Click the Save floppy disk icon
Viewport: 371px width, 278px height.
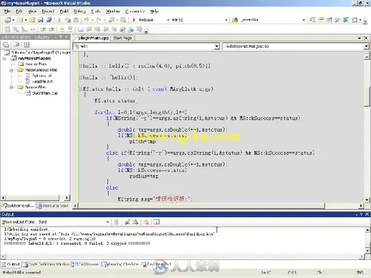point(41,20)
